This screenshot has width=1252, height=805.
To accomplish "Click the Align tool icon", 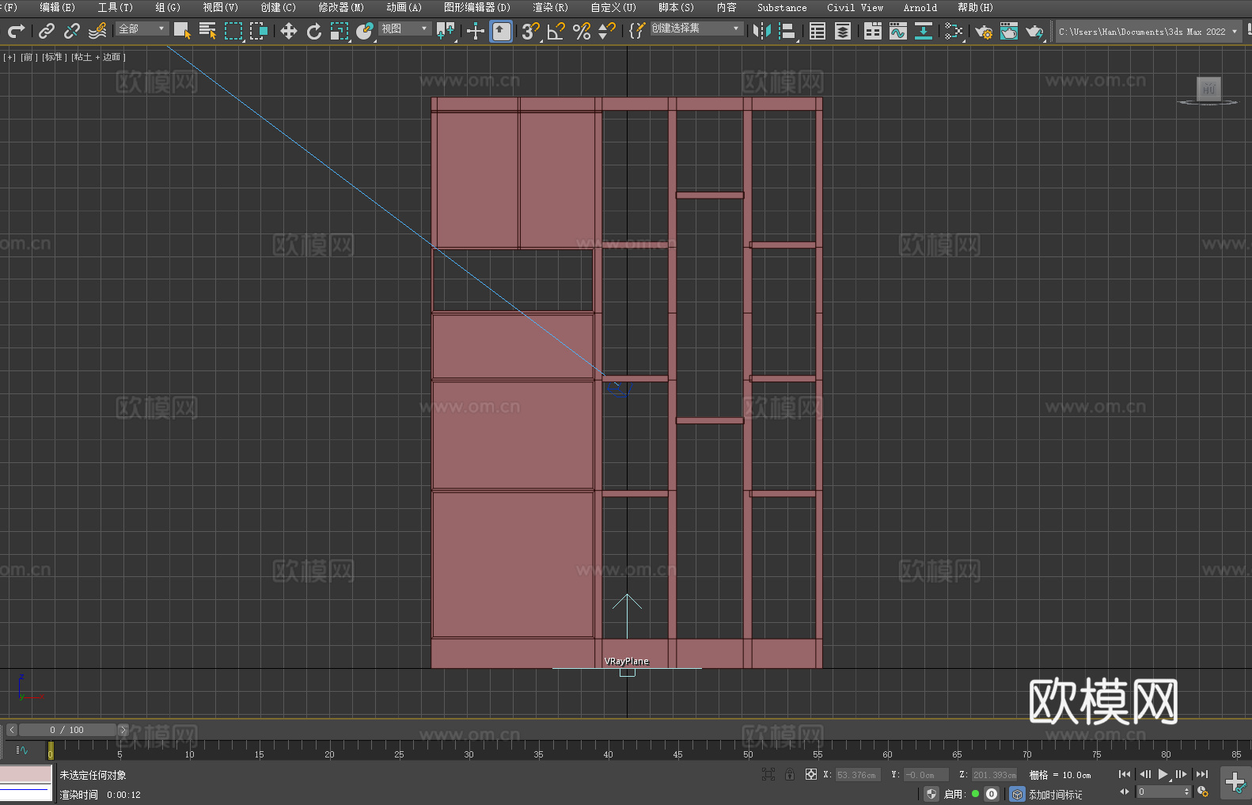I will pyautogui.click(x=787, y=31).
